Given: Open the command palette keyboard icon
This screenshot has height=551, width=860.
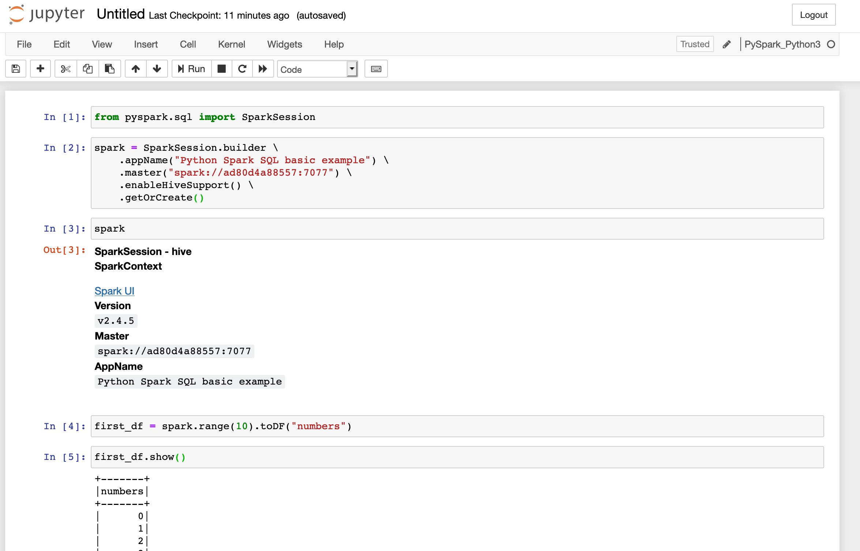Looking at the screenshot, I should 376,69.
